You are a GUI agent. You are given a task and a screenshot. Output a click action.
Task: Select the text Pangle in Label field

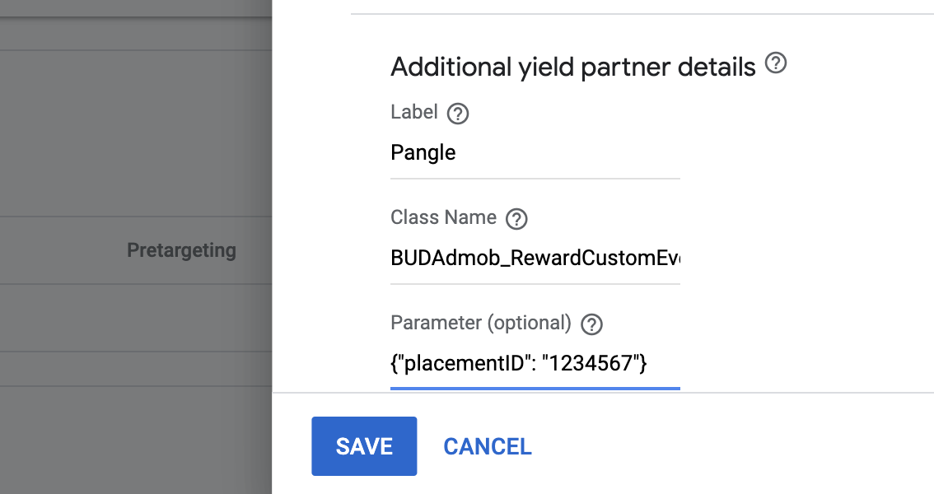pos(423,152)
